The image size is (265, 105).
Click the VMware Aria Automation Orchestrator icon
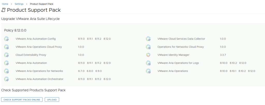click(x=6, y=79)
